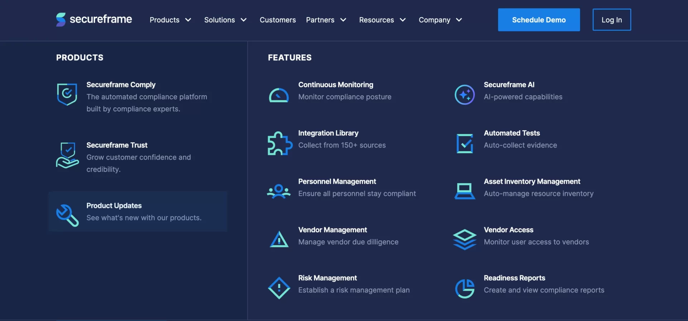Click the Secureframe AI sparkle icon

[465, 95]
